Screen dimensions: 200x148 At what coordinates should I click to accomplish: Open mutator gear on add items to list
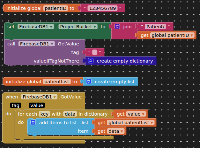(x=33, y=123)
